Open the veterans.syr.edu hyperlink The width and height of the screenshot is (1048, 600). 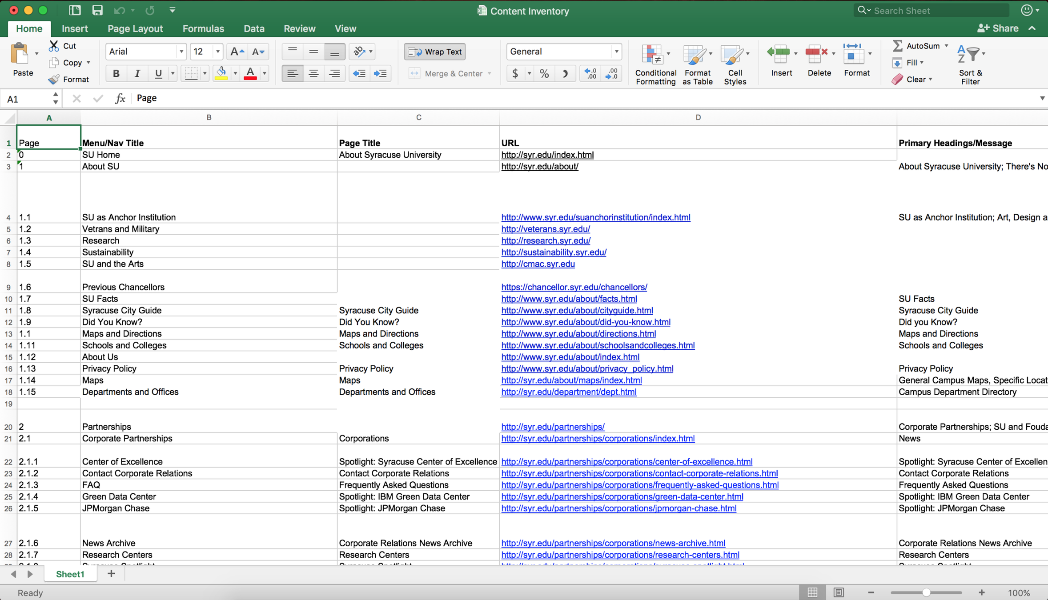coord(546,229)
